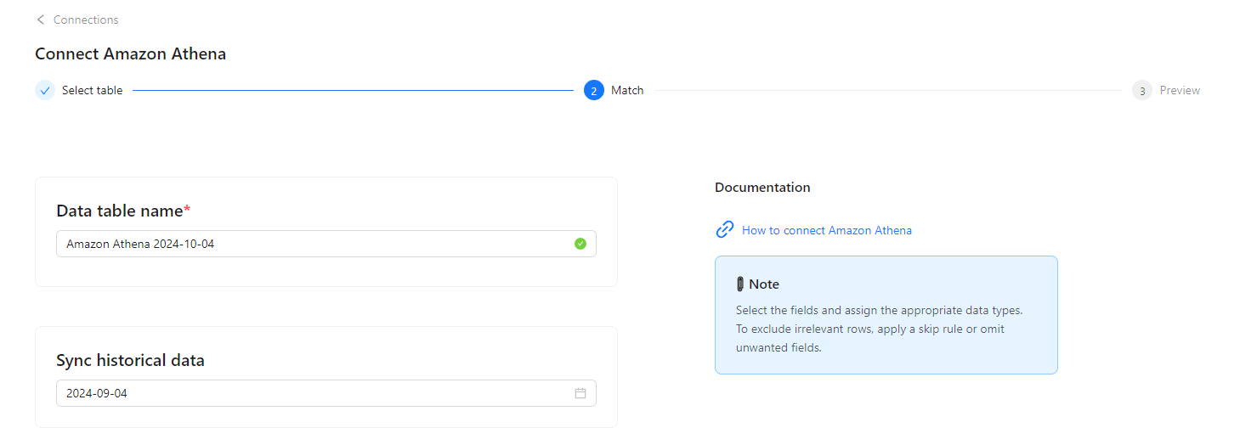Click the Preview step number 3 circle
The width and height of the screenshot is (1240, 439).
(1142, 90)
